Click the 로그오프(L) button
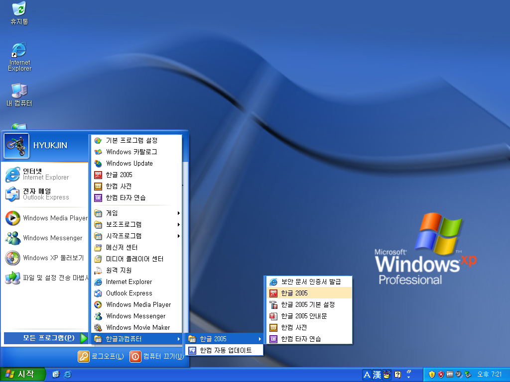 (x=101, y=356)
